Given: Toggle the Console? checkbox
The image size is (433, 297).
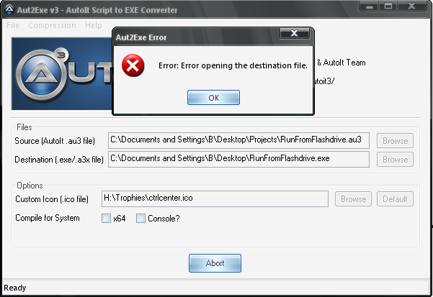Looking at the screenshot, I should click(140, 218).
